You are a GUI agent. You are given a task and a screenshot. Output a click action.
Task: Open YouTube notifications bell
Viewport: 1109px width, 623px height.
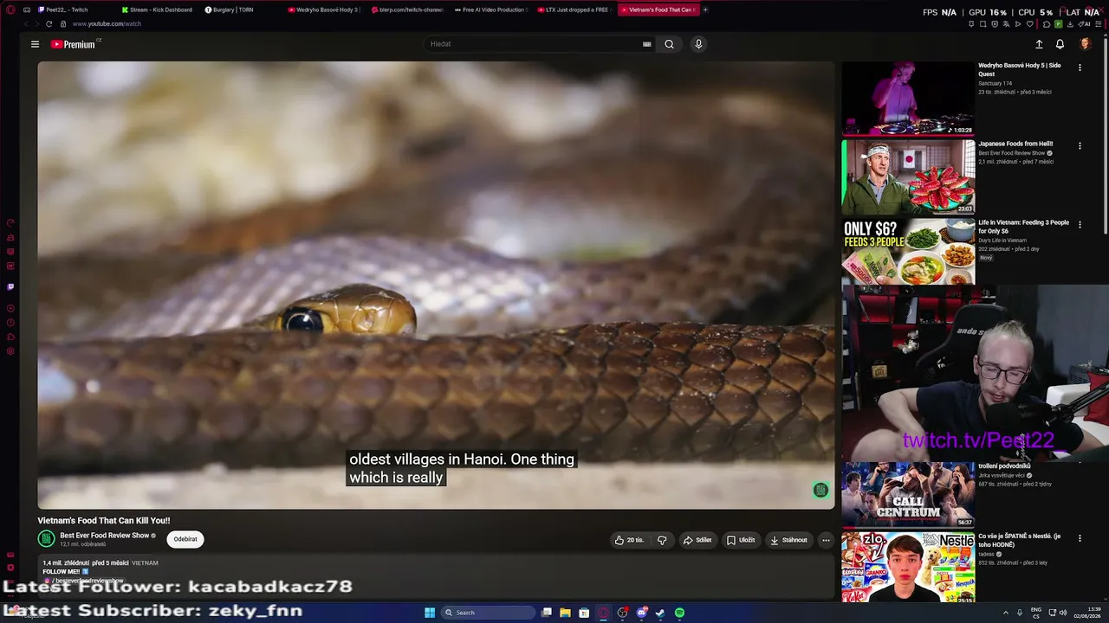pyautogui.click(x=1060, y=44)
